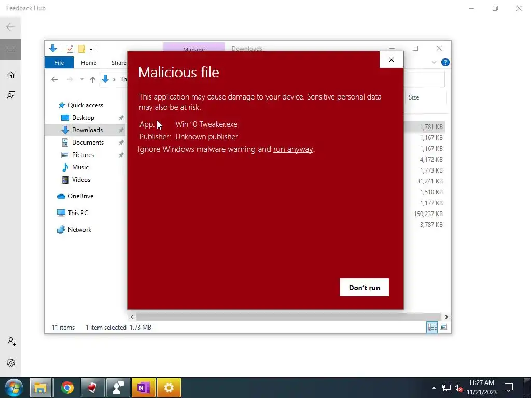Image resolution: width=531 pixels, height=398 pixels.
Task: Open notification action center icon
Action: pyautogui.click(x=508, y=388)
